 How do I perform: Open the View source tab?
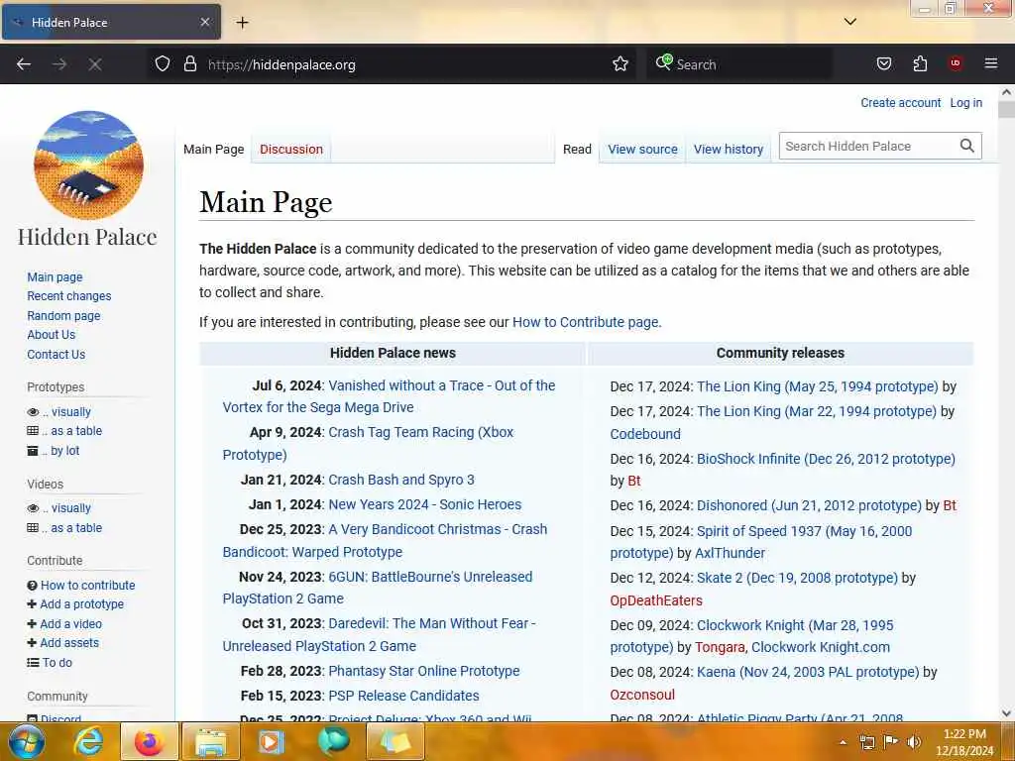(642, 149)
